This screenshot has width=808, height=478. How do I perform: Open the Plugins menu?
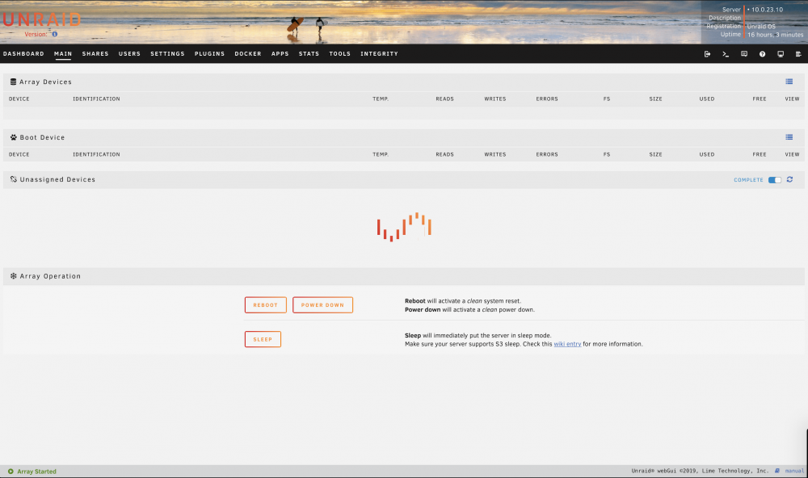(x=210, y=53)
